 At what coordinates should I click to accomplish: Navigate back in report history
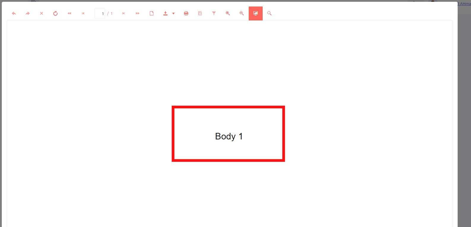tap(14, 13)
